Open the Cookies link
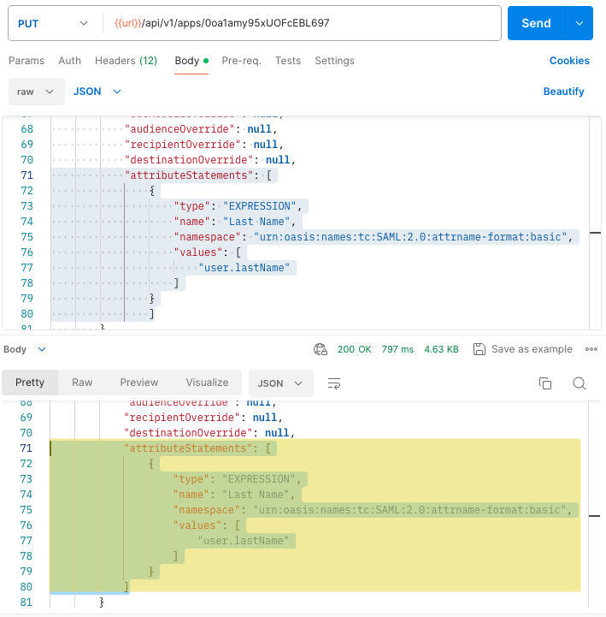Screen dimensions: 606x617 tap(569, 61)
